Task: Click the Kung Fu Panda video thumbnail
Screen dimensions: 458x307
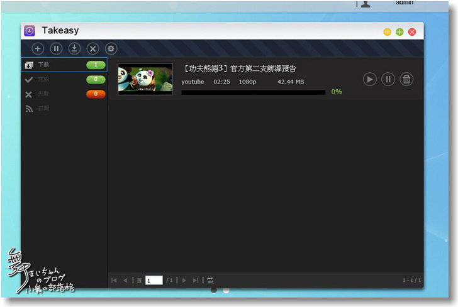Action: pos(145,79)
